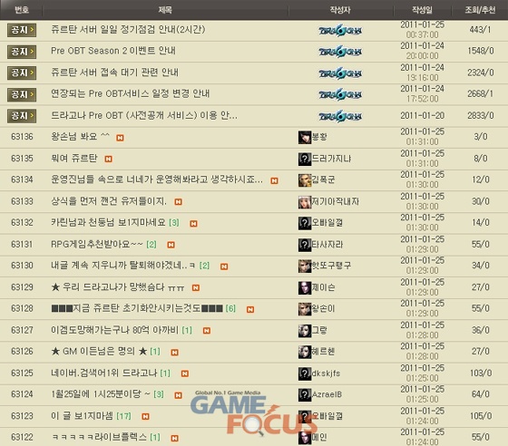The image size is (508, 446).
Task: Click 공지 badge for 일정 변경 안내 row
Action: (x=22, y=94)
